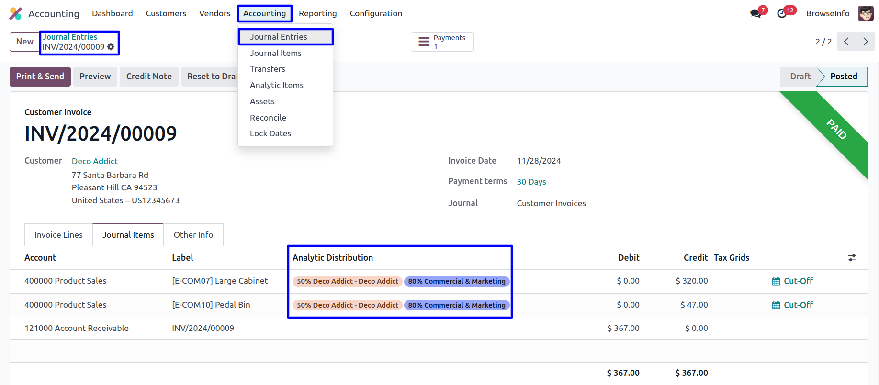879x385 pixels.
Task: Open column settings adjust icon in table
Action: point(852,258)
